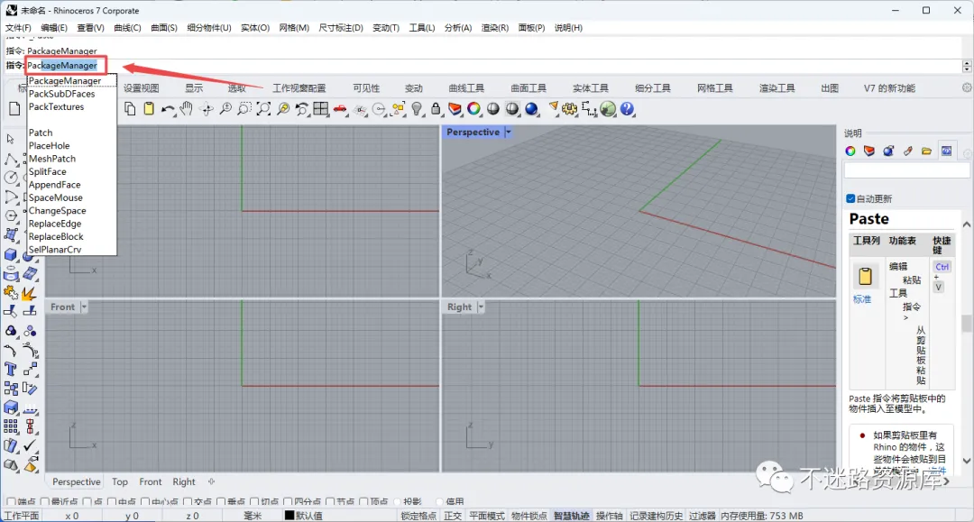Toggle 平面模式 in status bar
Screen dimensions: 974x522
point(486,516)
